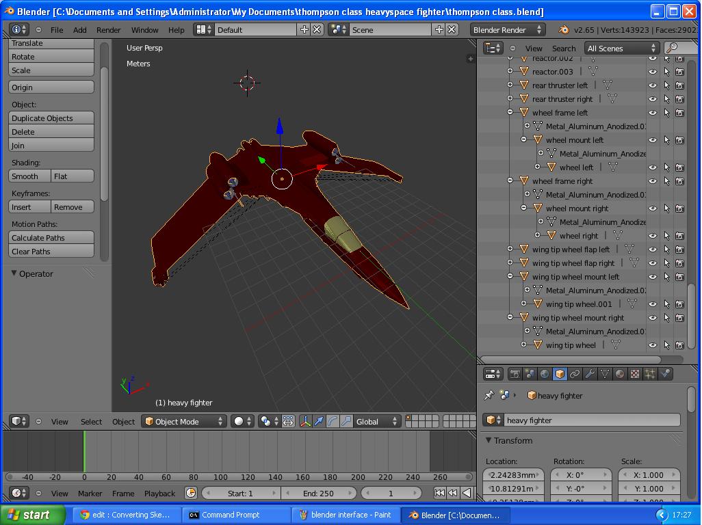Open the Modifiers tab (wrench icon)
The height and width of the screenshot is (525, 702).
(x=588, y=373)
